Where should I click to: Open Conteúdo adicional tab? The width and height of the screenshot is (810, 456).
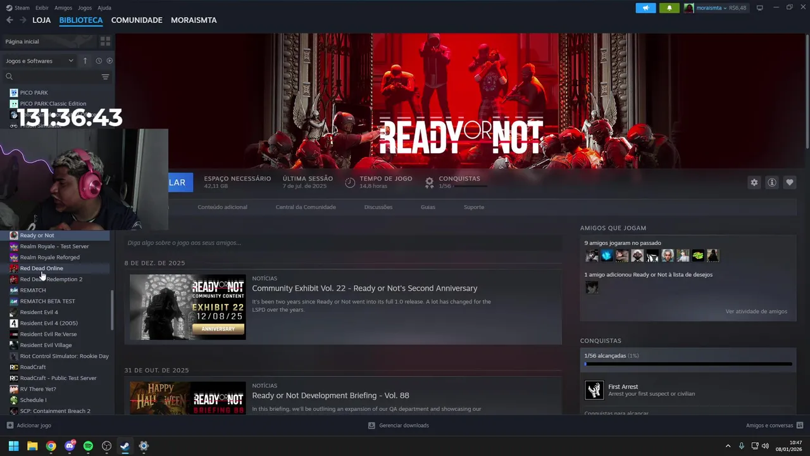point(222,207)
